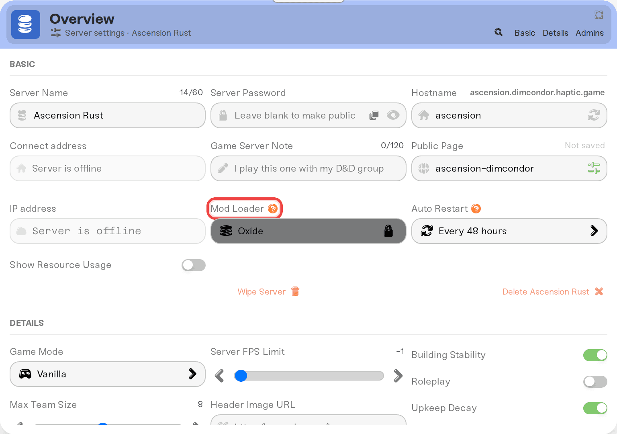This screenshot has height=434, width=617.
Task: Jump to the Admins section tab
Action: point(589,33)
